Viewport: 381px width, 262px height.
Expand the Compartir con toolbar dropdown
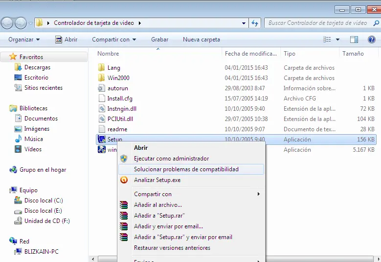pyautogui.click(x=114, y=40)
